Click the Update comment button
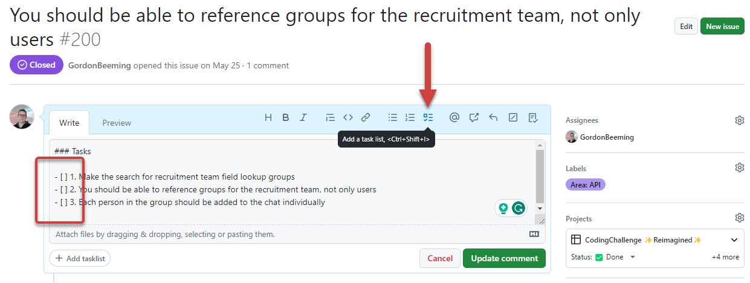 pyautogui.click(x=504, y=258)
